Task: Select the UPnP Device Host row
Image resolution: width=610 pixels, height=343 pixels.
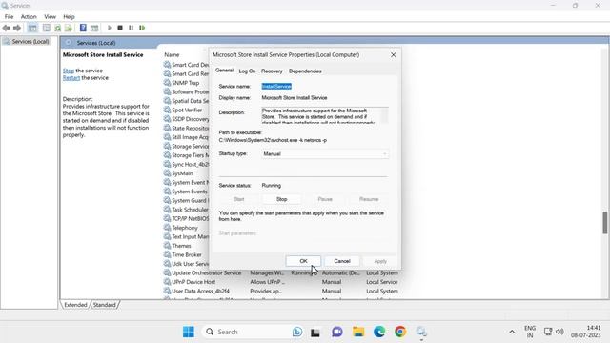Action: coord(281,282)
